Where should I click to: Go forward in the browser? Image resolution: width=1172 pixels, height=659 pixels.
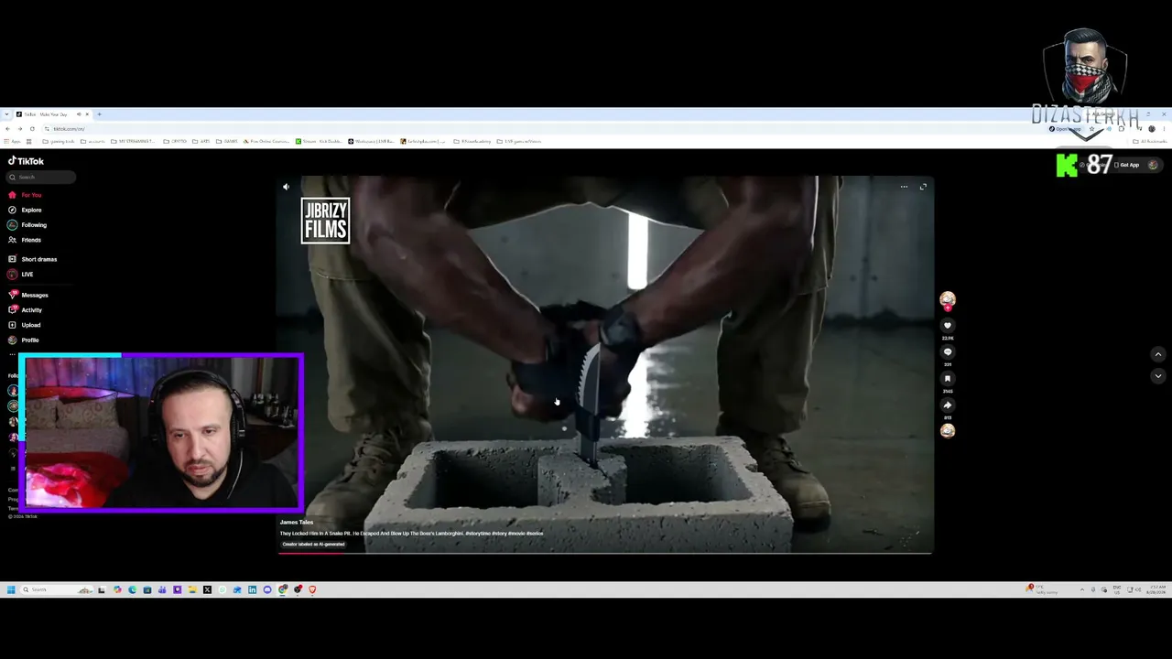pos(19,128)
